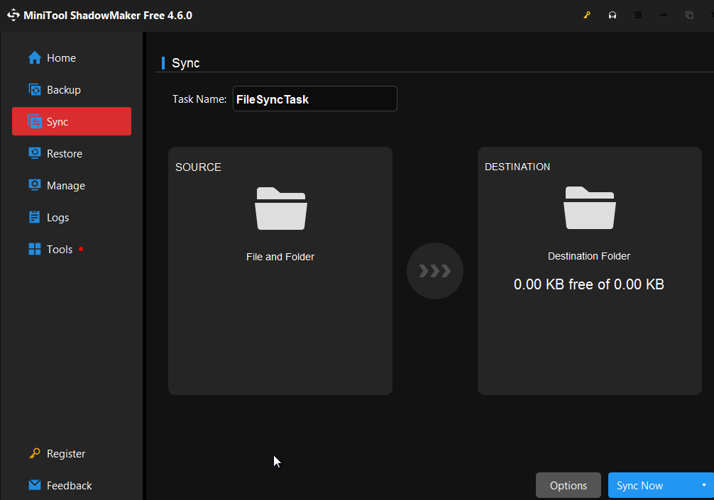The width and height of the screenshot is (714, 500).
Task: Click the File and Folder label
Action: coord(280,257)
